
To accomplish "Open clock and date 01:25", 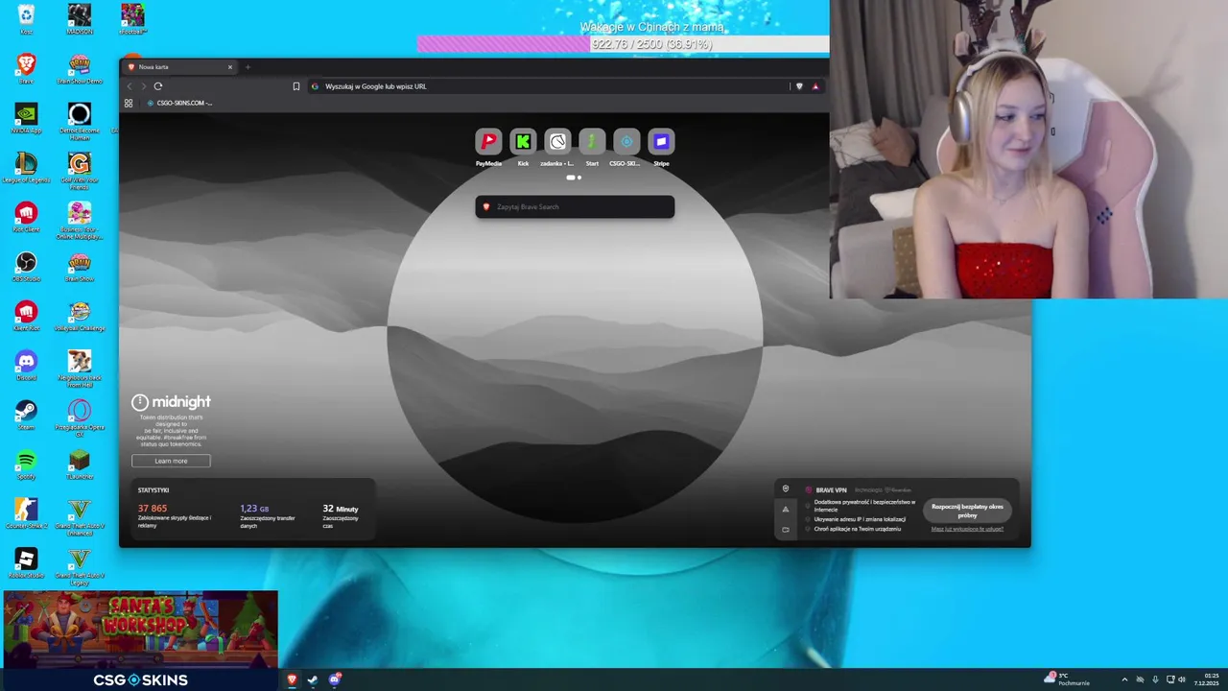I will click(x=1206, y=679).
